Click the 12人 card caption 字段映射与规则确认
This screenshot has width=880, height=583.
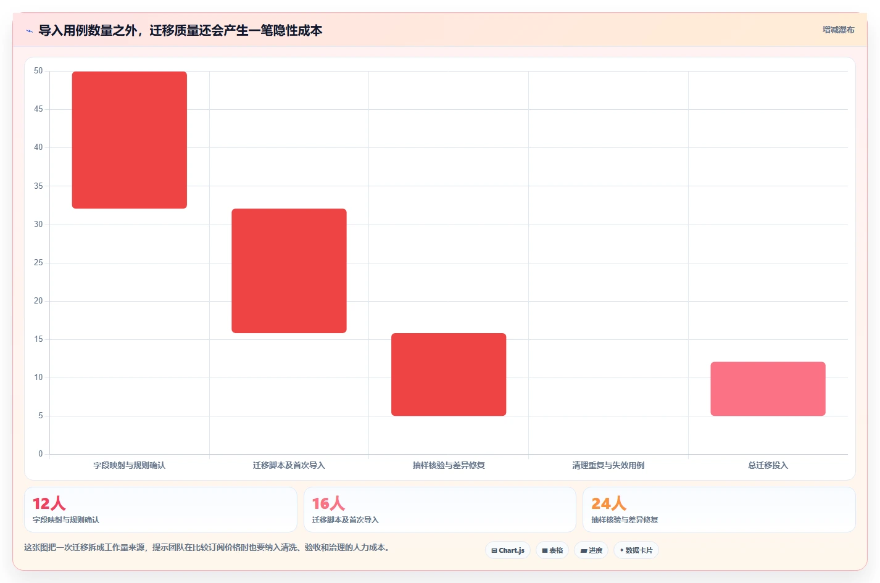[x=66, y=520]
